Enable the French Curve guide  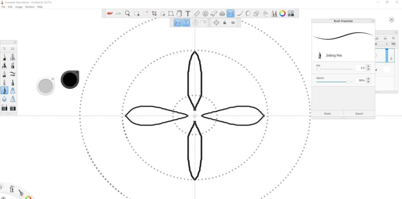tap(214, 13)
